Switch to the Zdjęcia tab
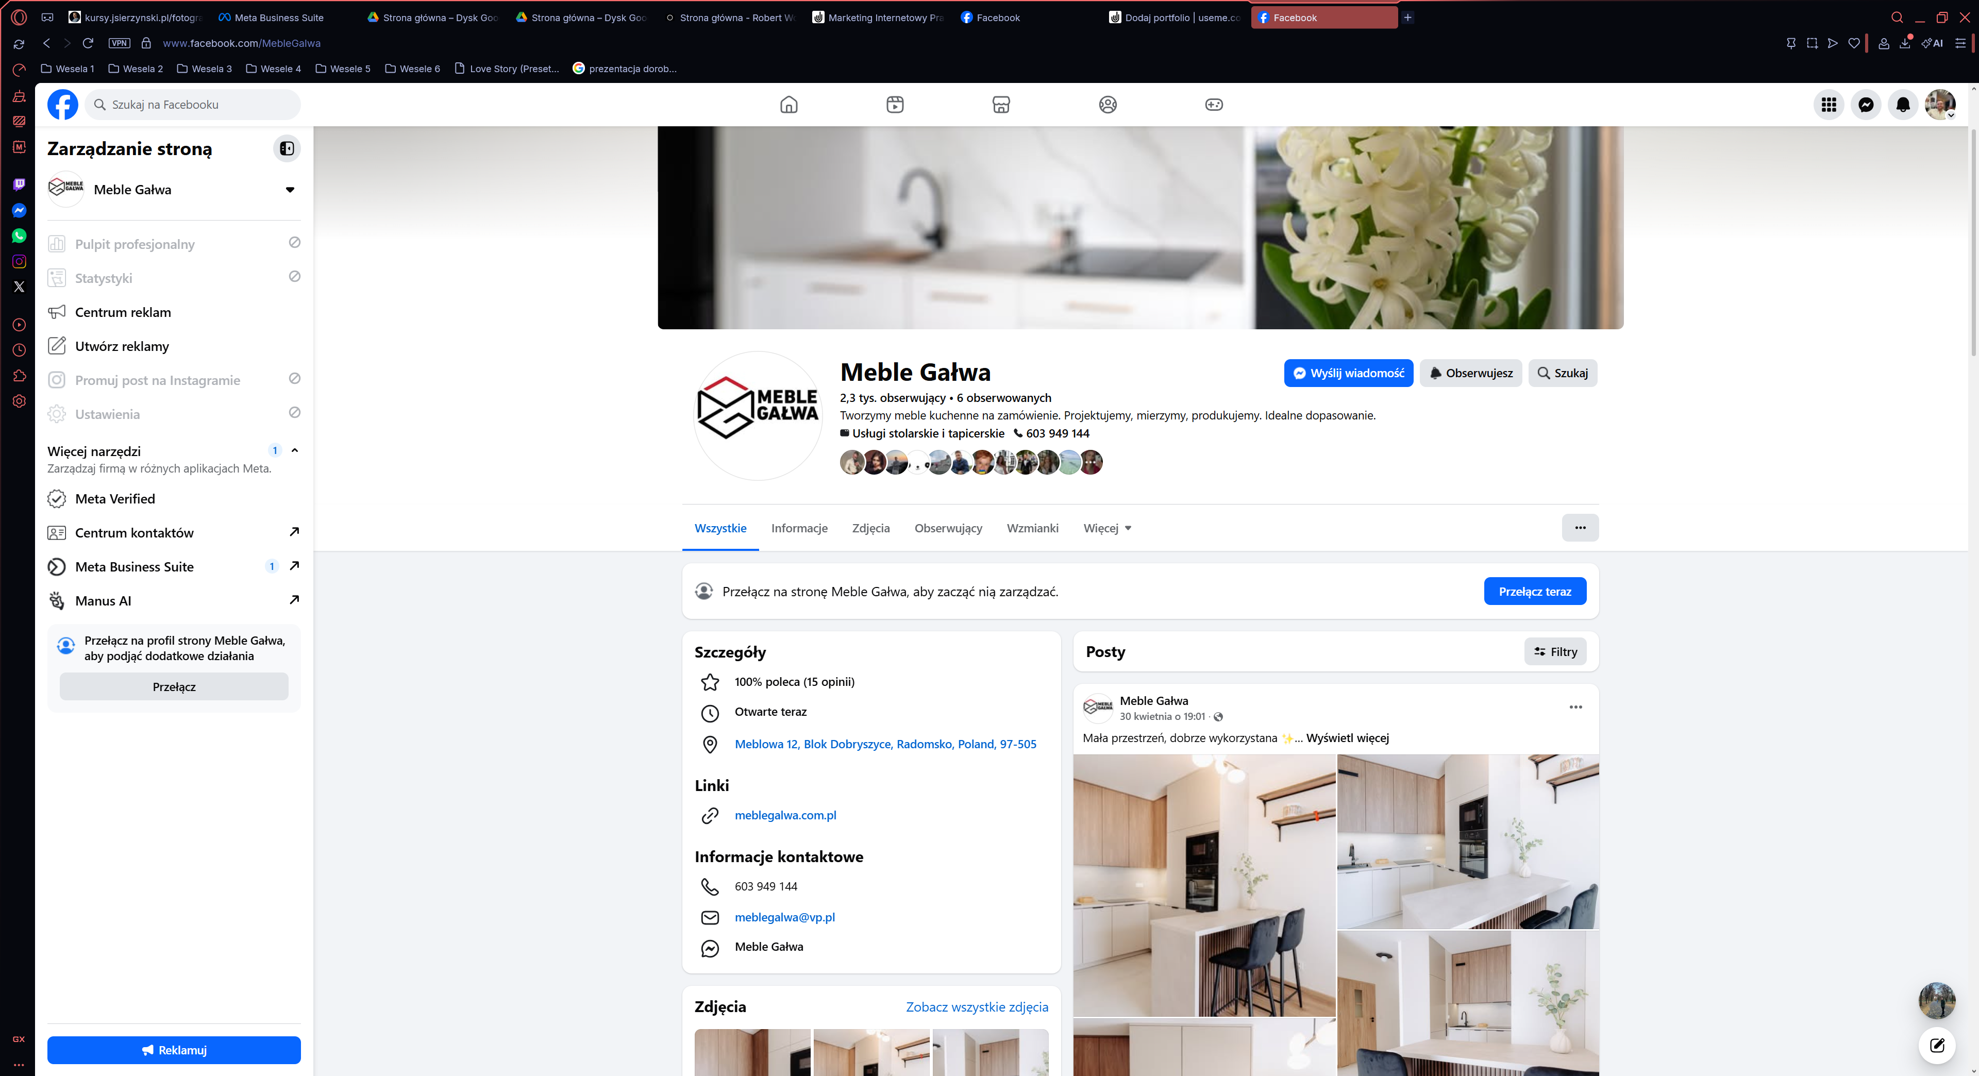Viewport: 1979px width, 1076px height. [870, 528]
